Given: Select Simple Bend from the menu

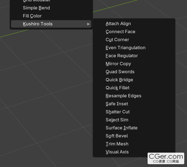Looking at the screenshot, I should tap(51, 8).
